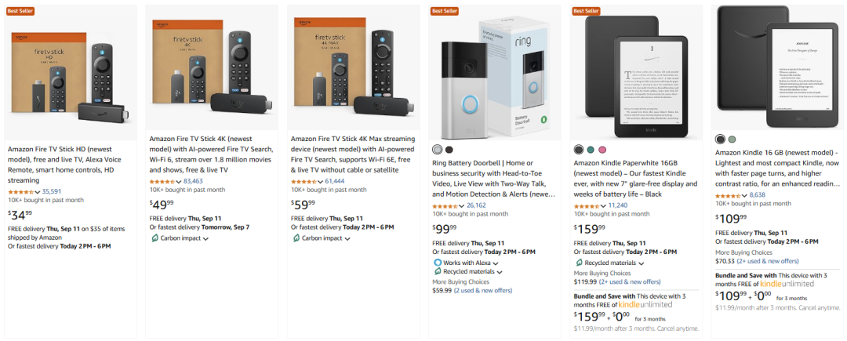Click the star rating of Fire TV Stick 4K Max
This screenshot has width=847, height=341.
click(304, 181)
